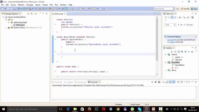Click the create local task link

click(x=172, y=42)
